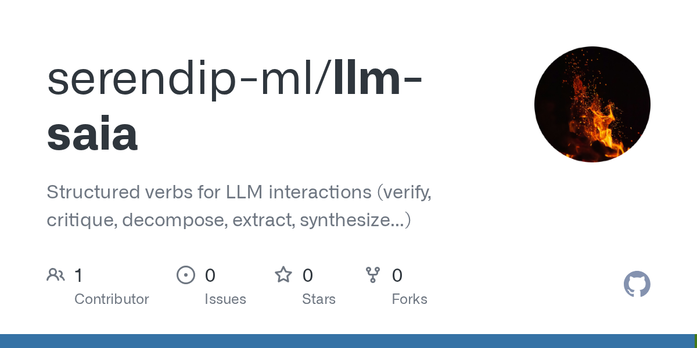The height and width of the screenshot is (348, 697).
Task: Click the Stars label
Action: [319, 299]
